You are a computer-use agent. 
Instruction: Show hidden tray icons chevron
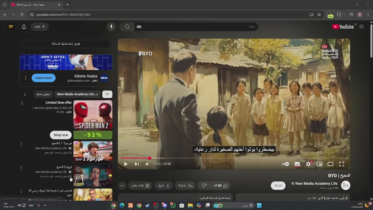[45, 205]
